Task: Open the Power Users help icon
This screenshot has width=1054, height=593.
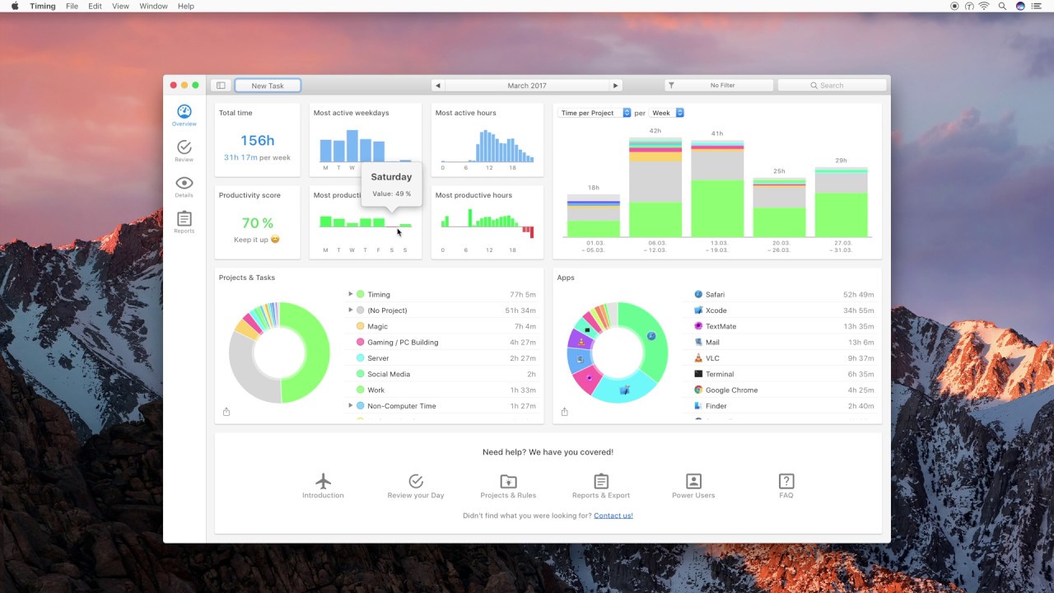Action: click(x=693, y=481)
